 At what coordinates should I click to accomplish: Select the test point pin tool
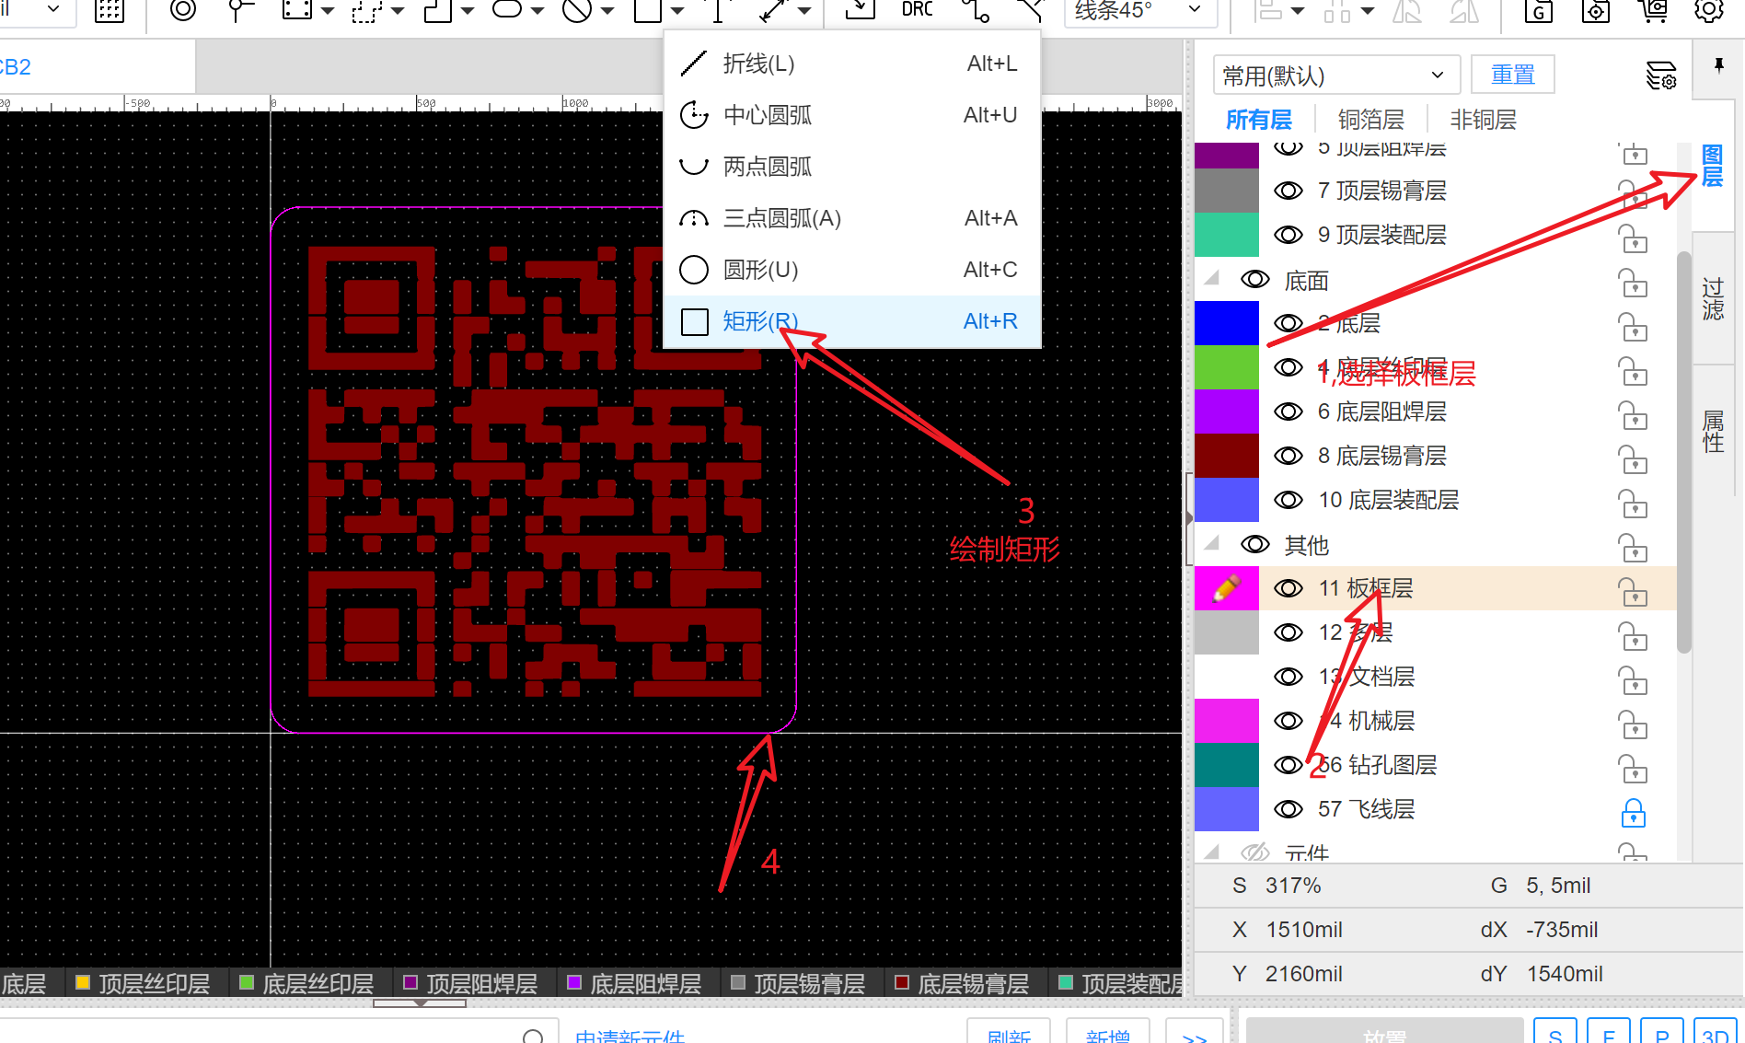240,9
